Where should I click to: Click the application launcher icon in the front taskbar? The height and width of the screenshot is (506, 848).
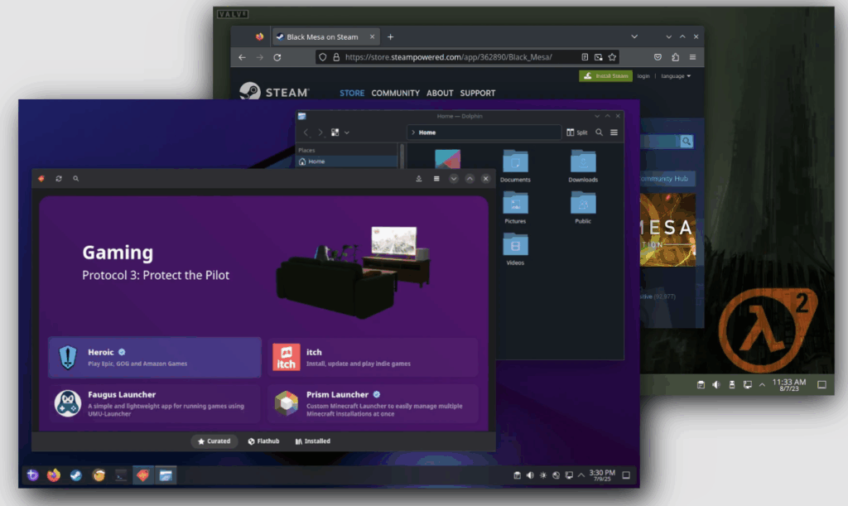pyautogui.click(x=32, y=475)
